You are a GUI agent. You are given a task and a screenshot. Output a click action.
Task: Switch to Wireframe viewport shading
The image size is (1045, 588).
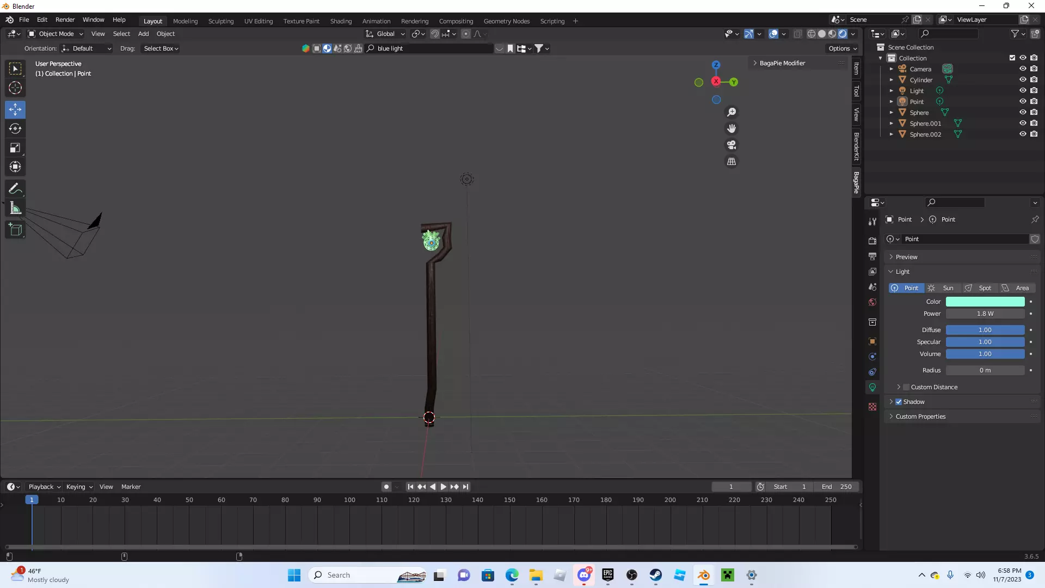point(812,34)
